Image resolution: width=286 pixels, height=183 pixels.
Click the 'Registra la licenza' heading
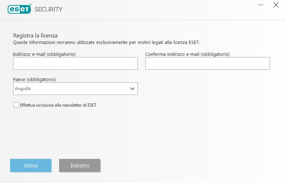35,35
